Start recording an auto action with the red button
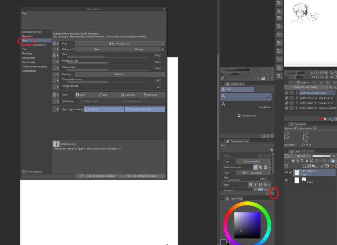Screen dimensions: 337x245 pos(321,119)
